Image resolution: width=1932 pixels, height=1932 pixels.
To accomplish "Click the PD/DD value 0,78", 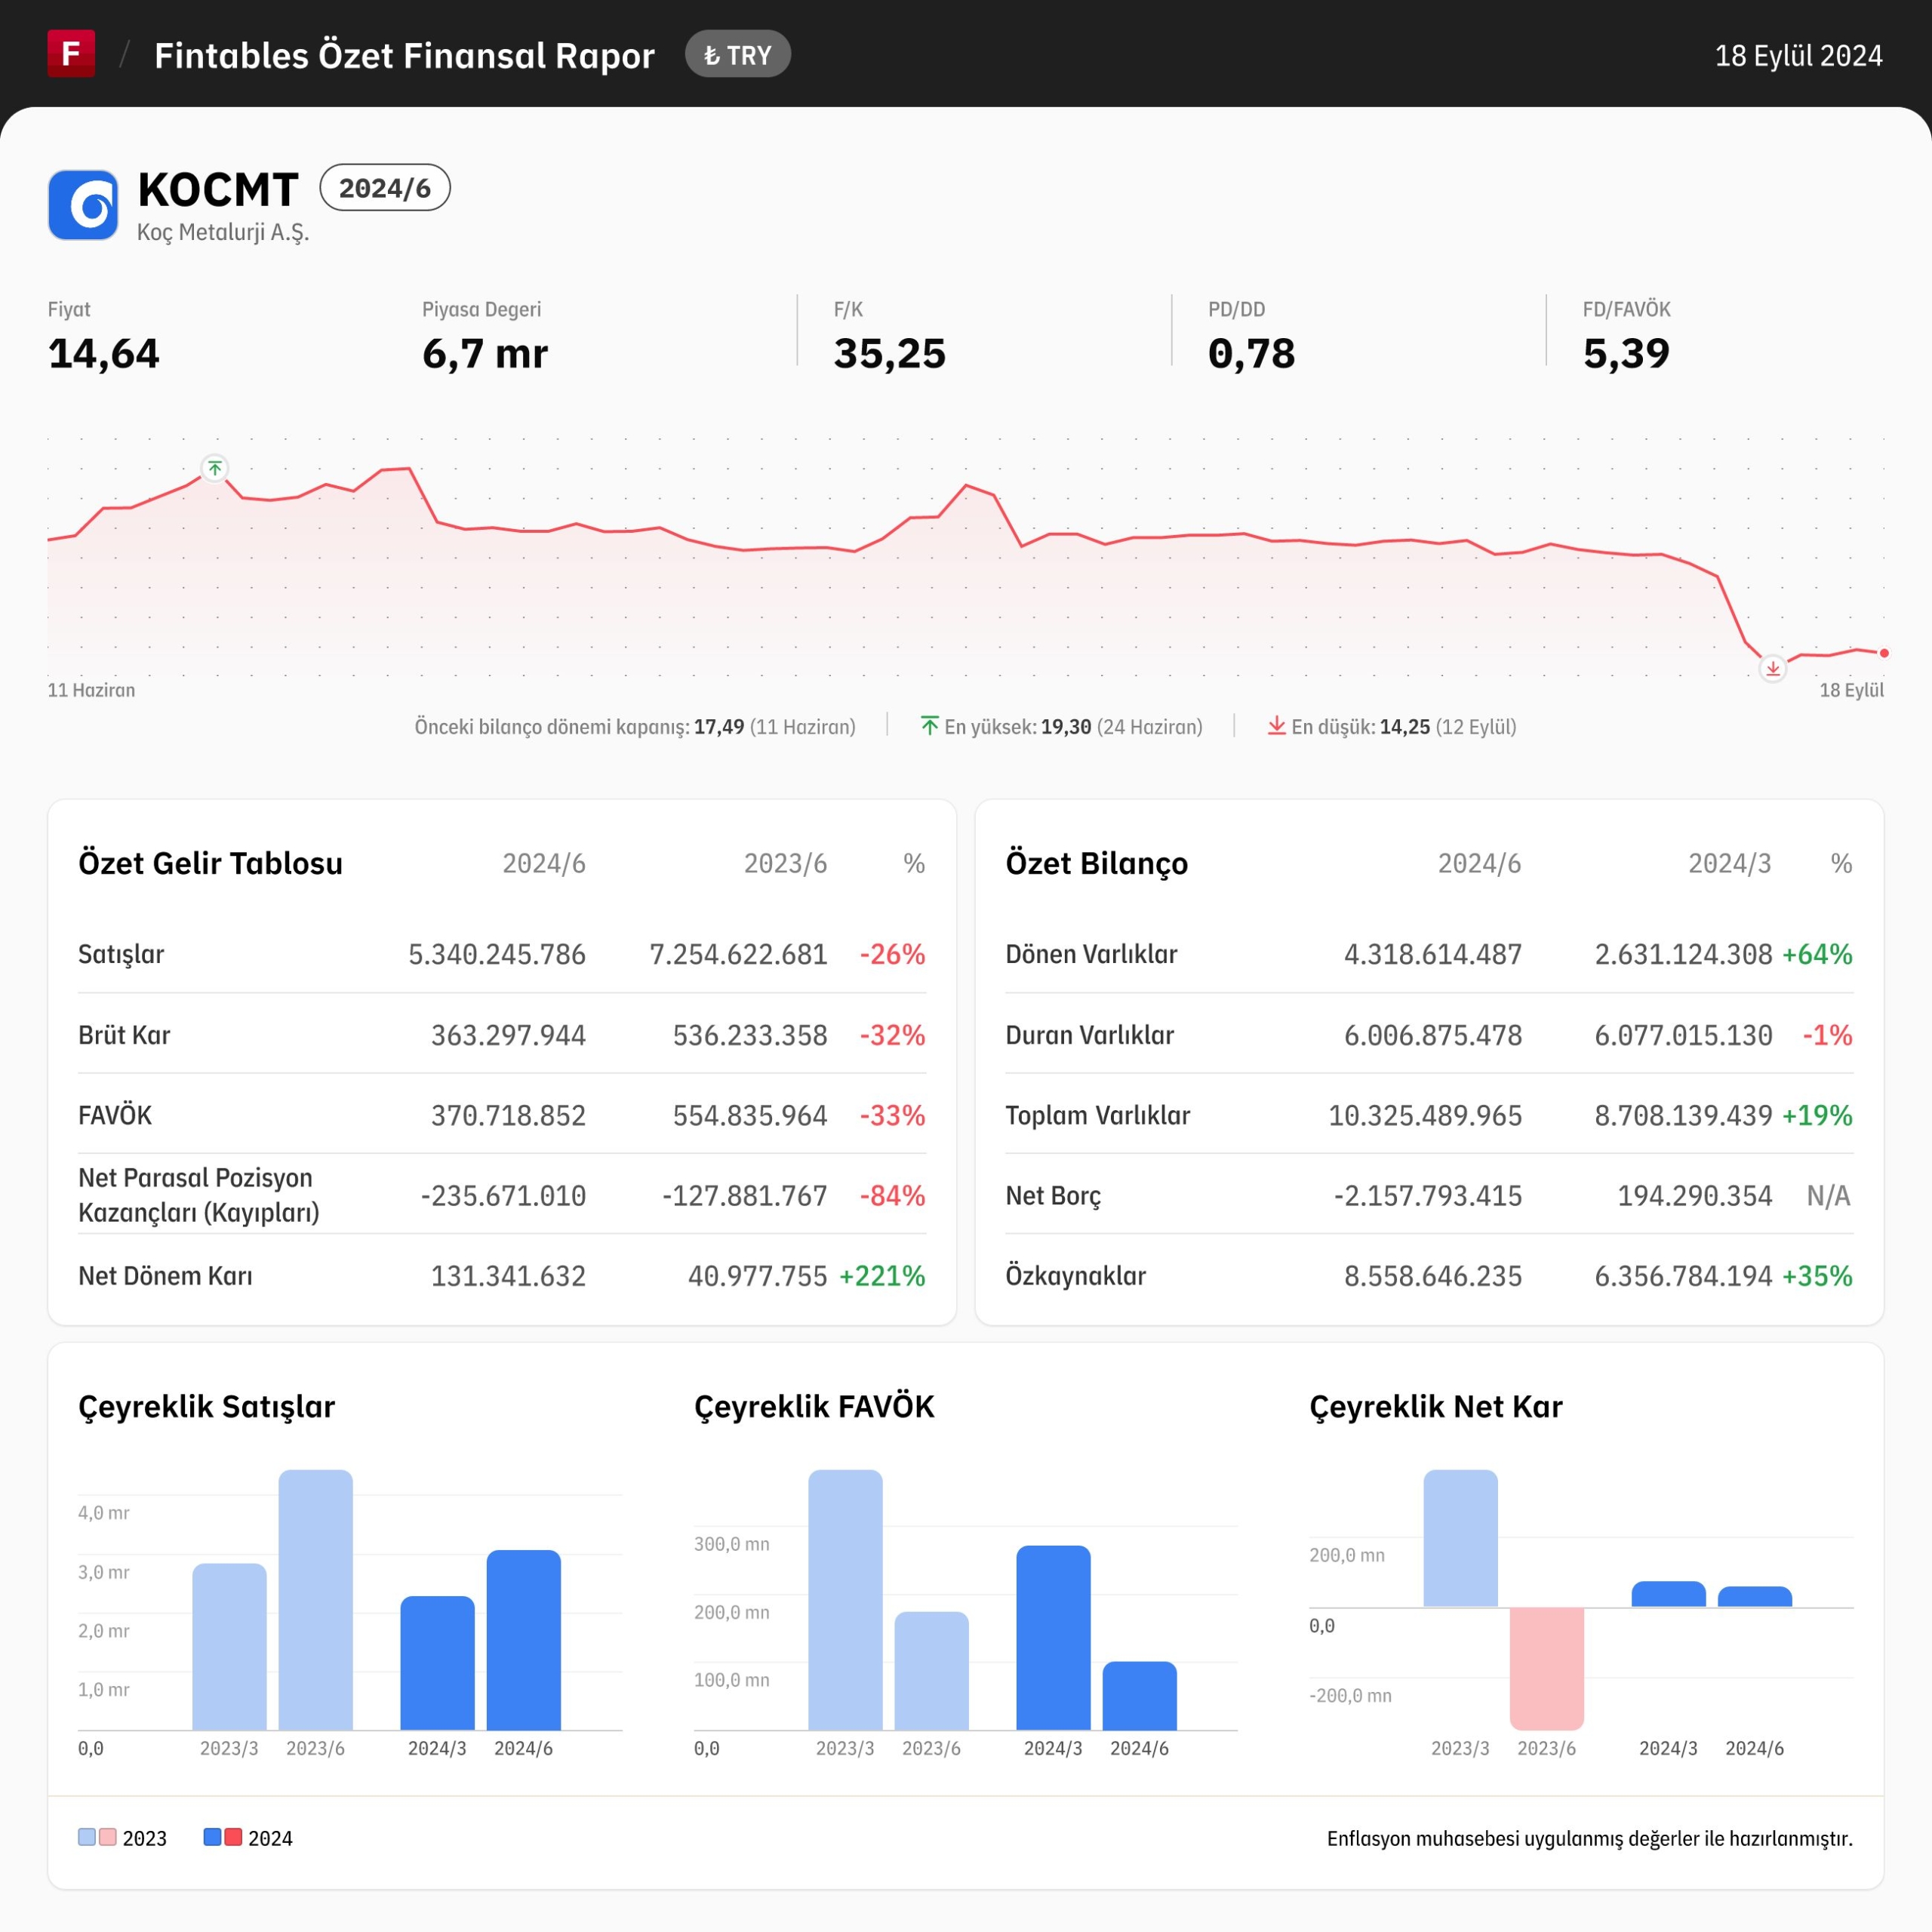I will 1252,354.
